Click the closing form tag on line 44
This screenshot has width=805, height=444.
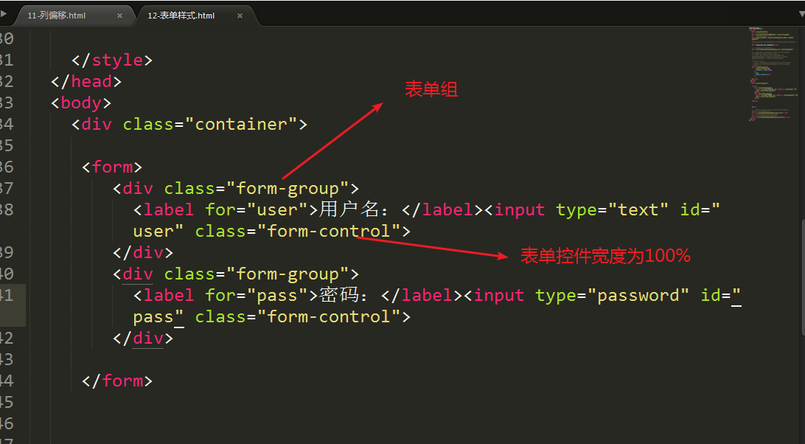(117, 381)
